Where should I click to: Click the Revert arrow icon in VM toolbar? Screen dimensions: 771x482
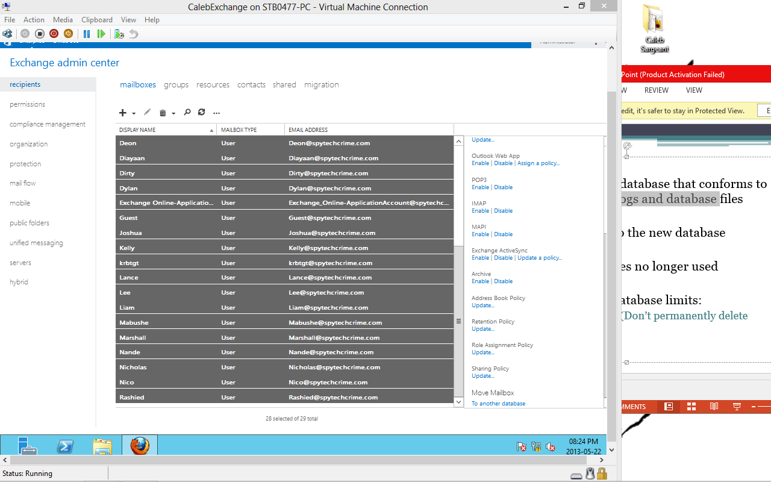pyautogui.click(x=134, y=34)
